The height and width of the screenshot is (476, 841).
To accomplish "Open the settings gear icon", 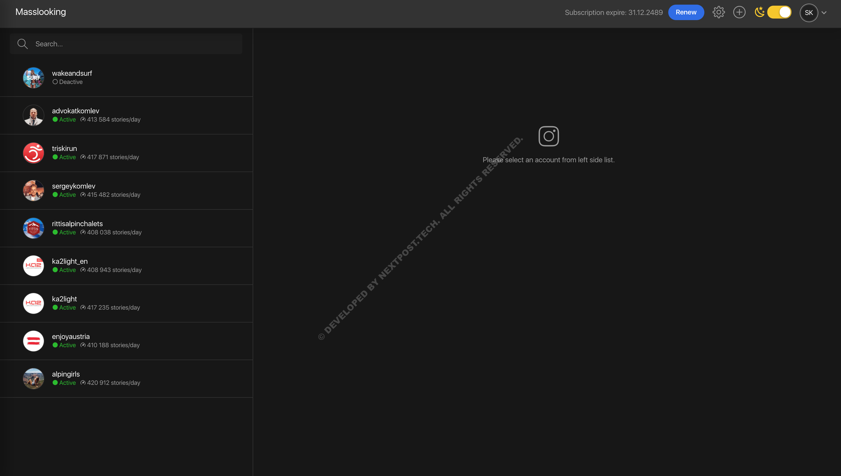I will pos(718,12).
